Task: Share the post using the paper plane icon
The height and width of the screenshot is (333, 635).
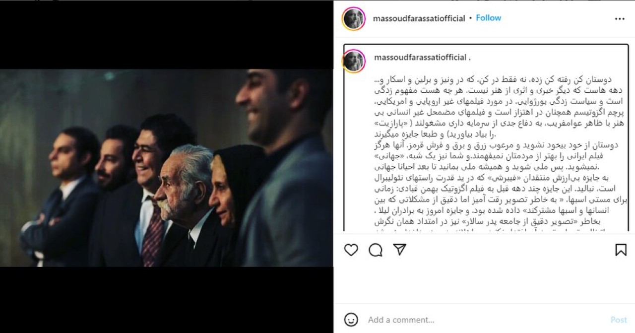Action: click(400, 250)
